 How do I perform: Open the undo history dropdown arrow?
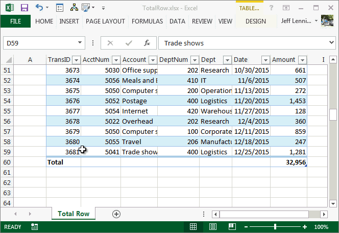point(47,8)
